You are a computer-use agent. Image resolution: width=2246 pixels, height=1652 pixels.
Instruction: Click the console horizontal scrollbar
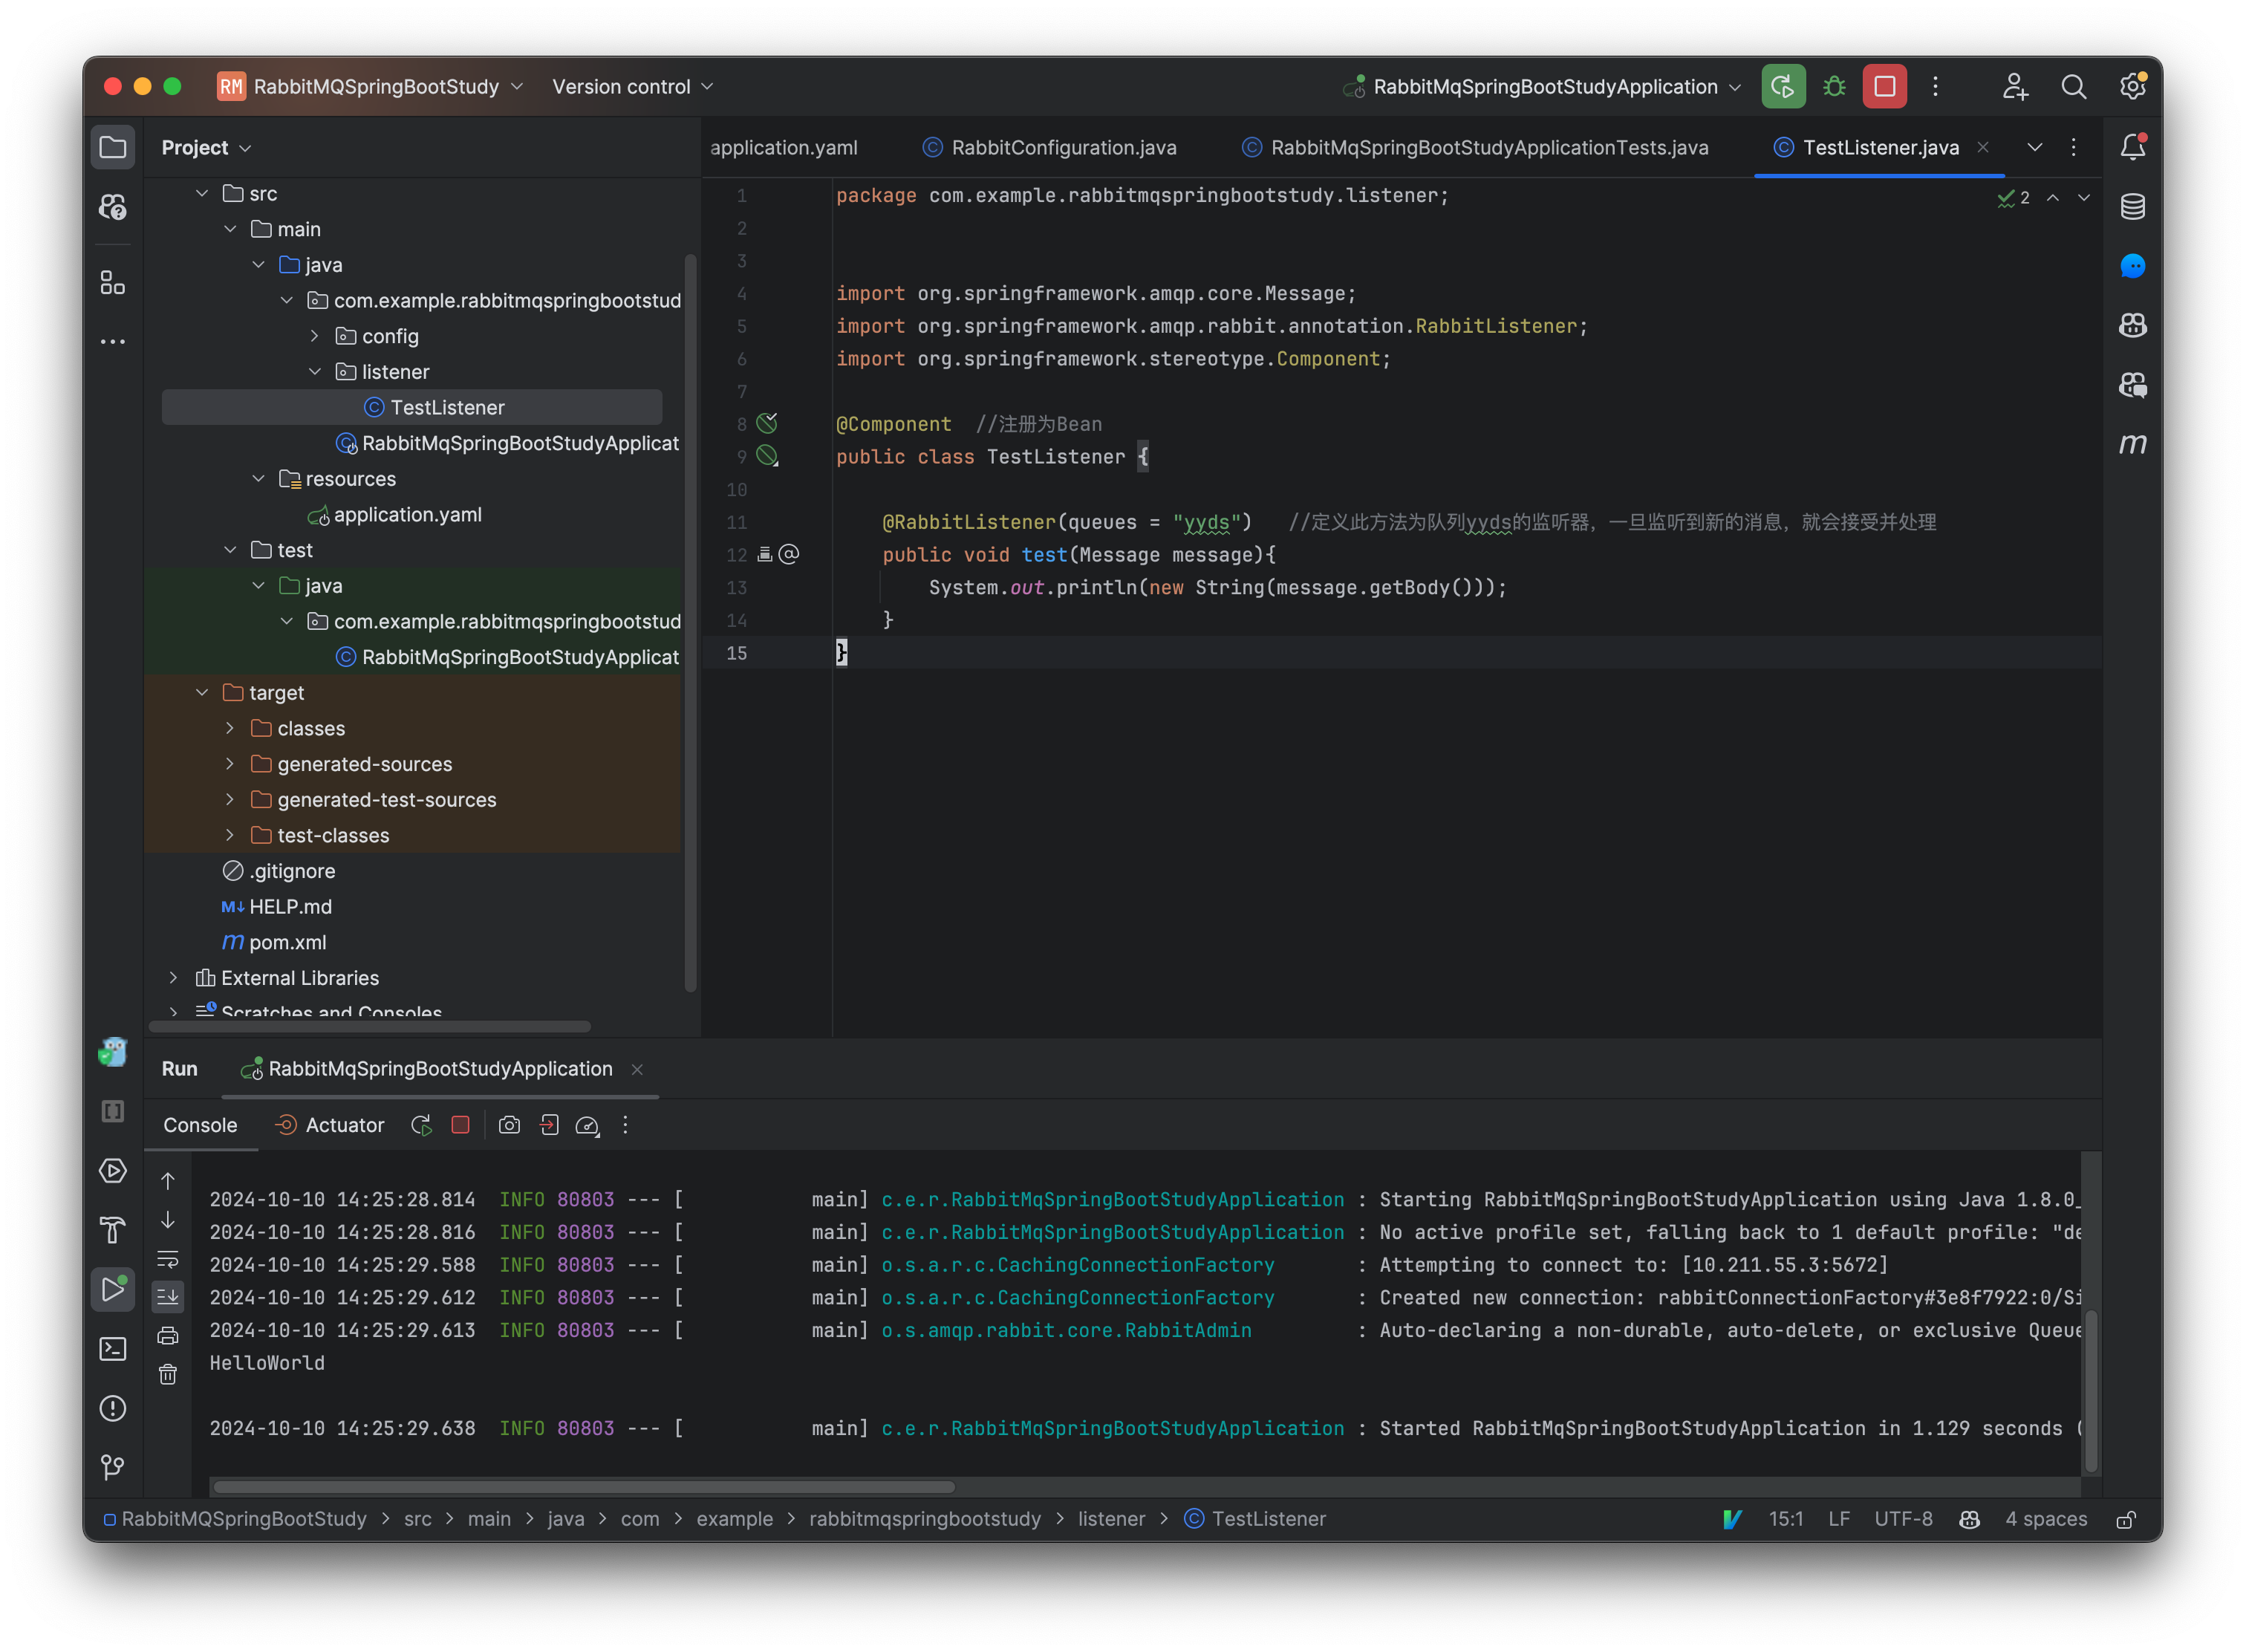click(584, 1486)
